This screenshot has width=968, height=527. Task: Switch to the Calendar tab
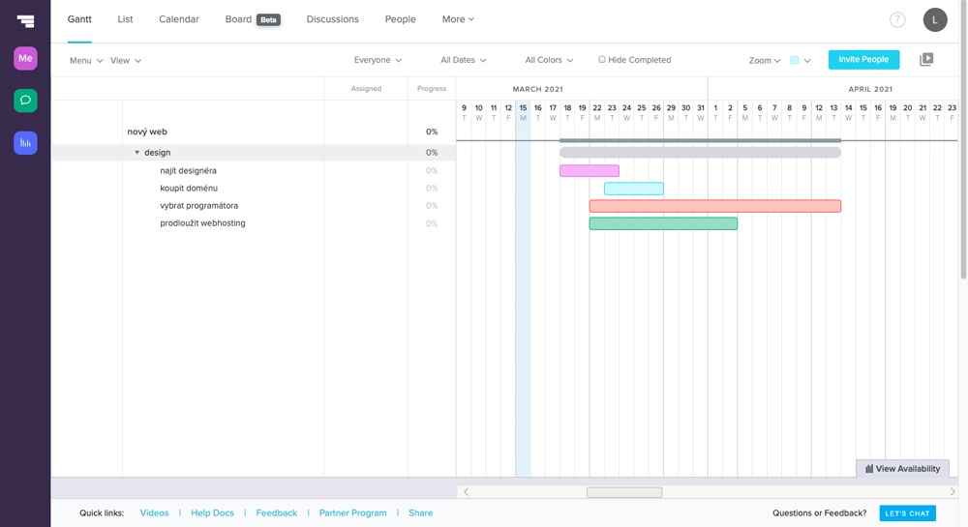click(x=179, y=19)
